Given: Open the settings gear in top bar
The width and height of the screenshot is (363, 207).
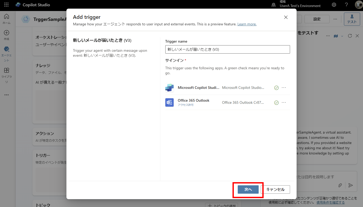Looking at the screenshot, I should pyautogui.click(x=334, y=4).
